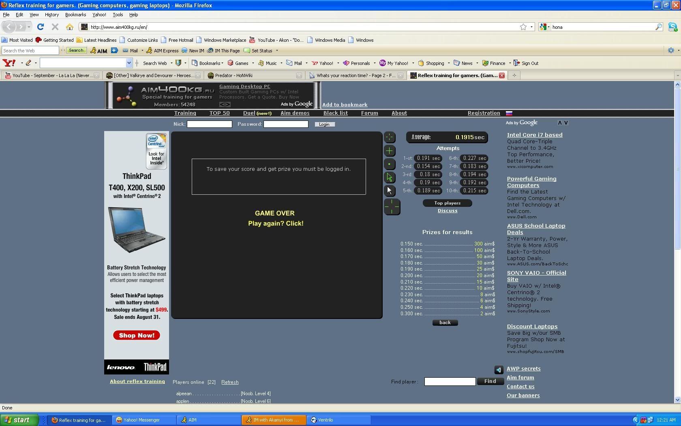Reload the page with the refresh icon
This screenshot has height=426, width=681.
pyautogui.click(x=41, y=27)
